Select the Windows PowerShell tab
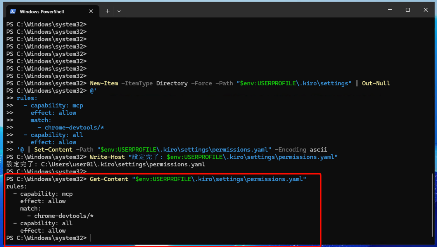 click(53, 11)
